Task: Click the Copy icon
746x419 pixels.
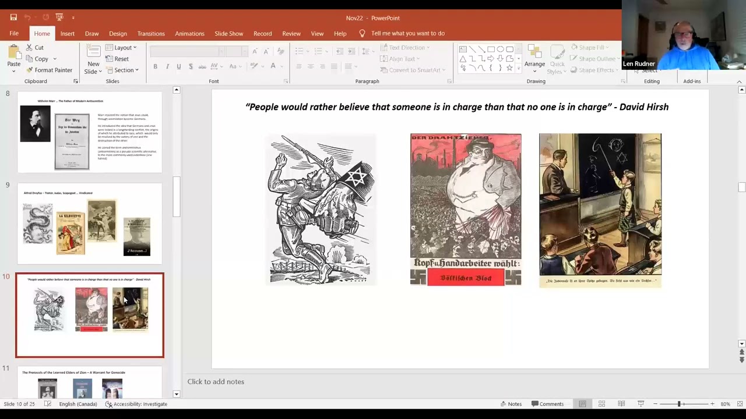Action: [30, 59]
